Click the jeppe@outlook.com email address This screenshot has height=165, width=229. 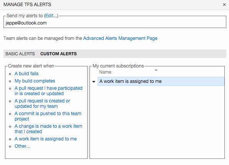26,23
